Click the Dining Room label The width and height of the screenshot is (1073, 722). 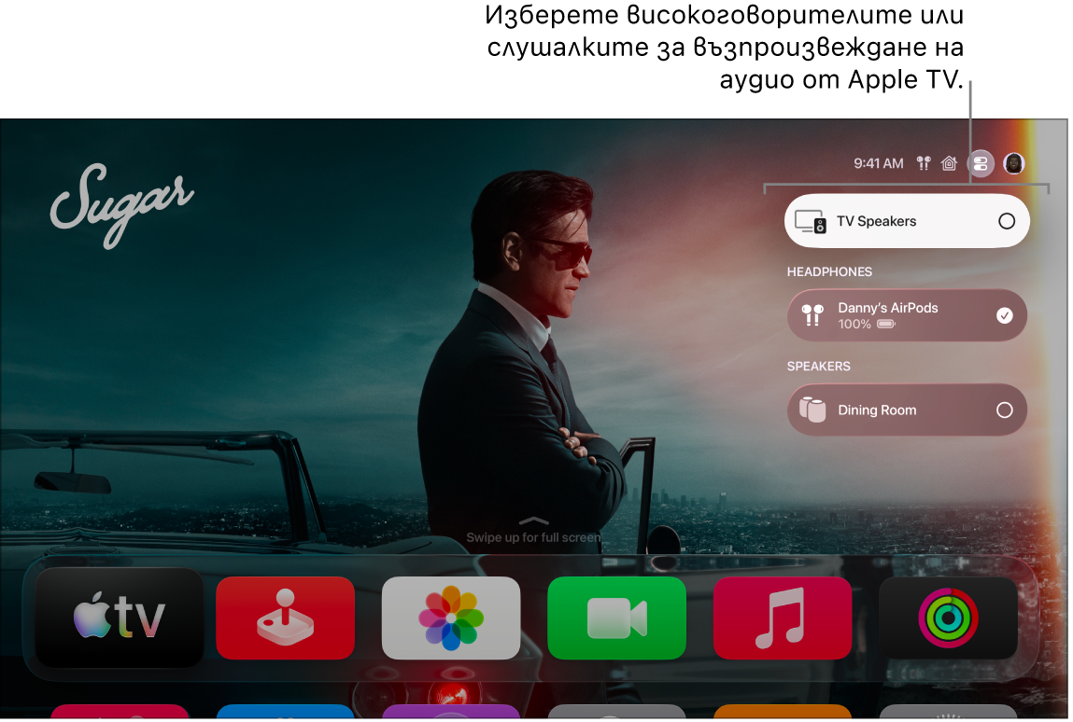(x=877, y=410)
